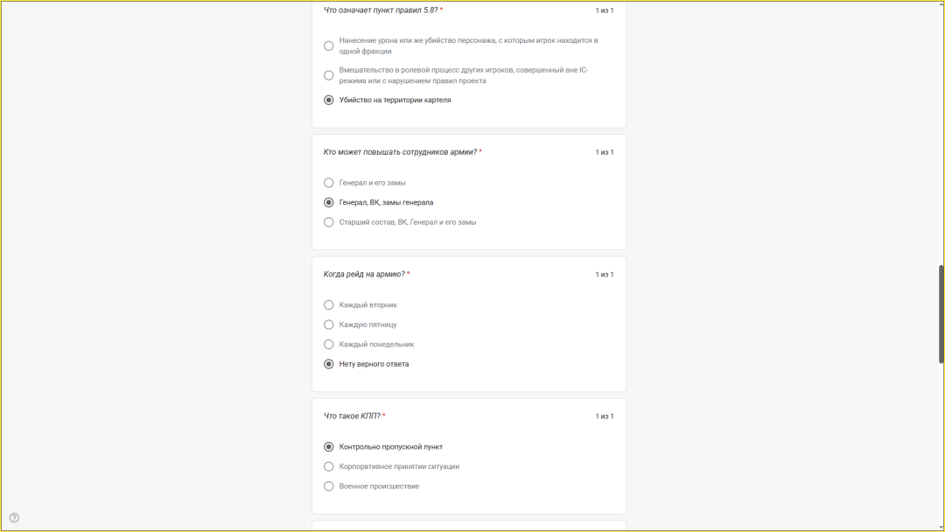Image resolution: width=945 pixels, height=532 pixels.
Task: Click the page vertical scrollbar thumb
Action: [941, 313]
